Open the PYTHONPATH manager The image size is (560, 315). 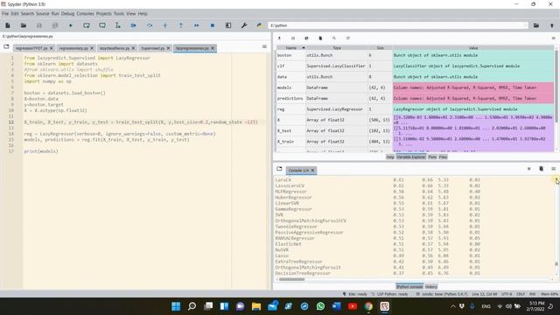(x=260, y=25)
